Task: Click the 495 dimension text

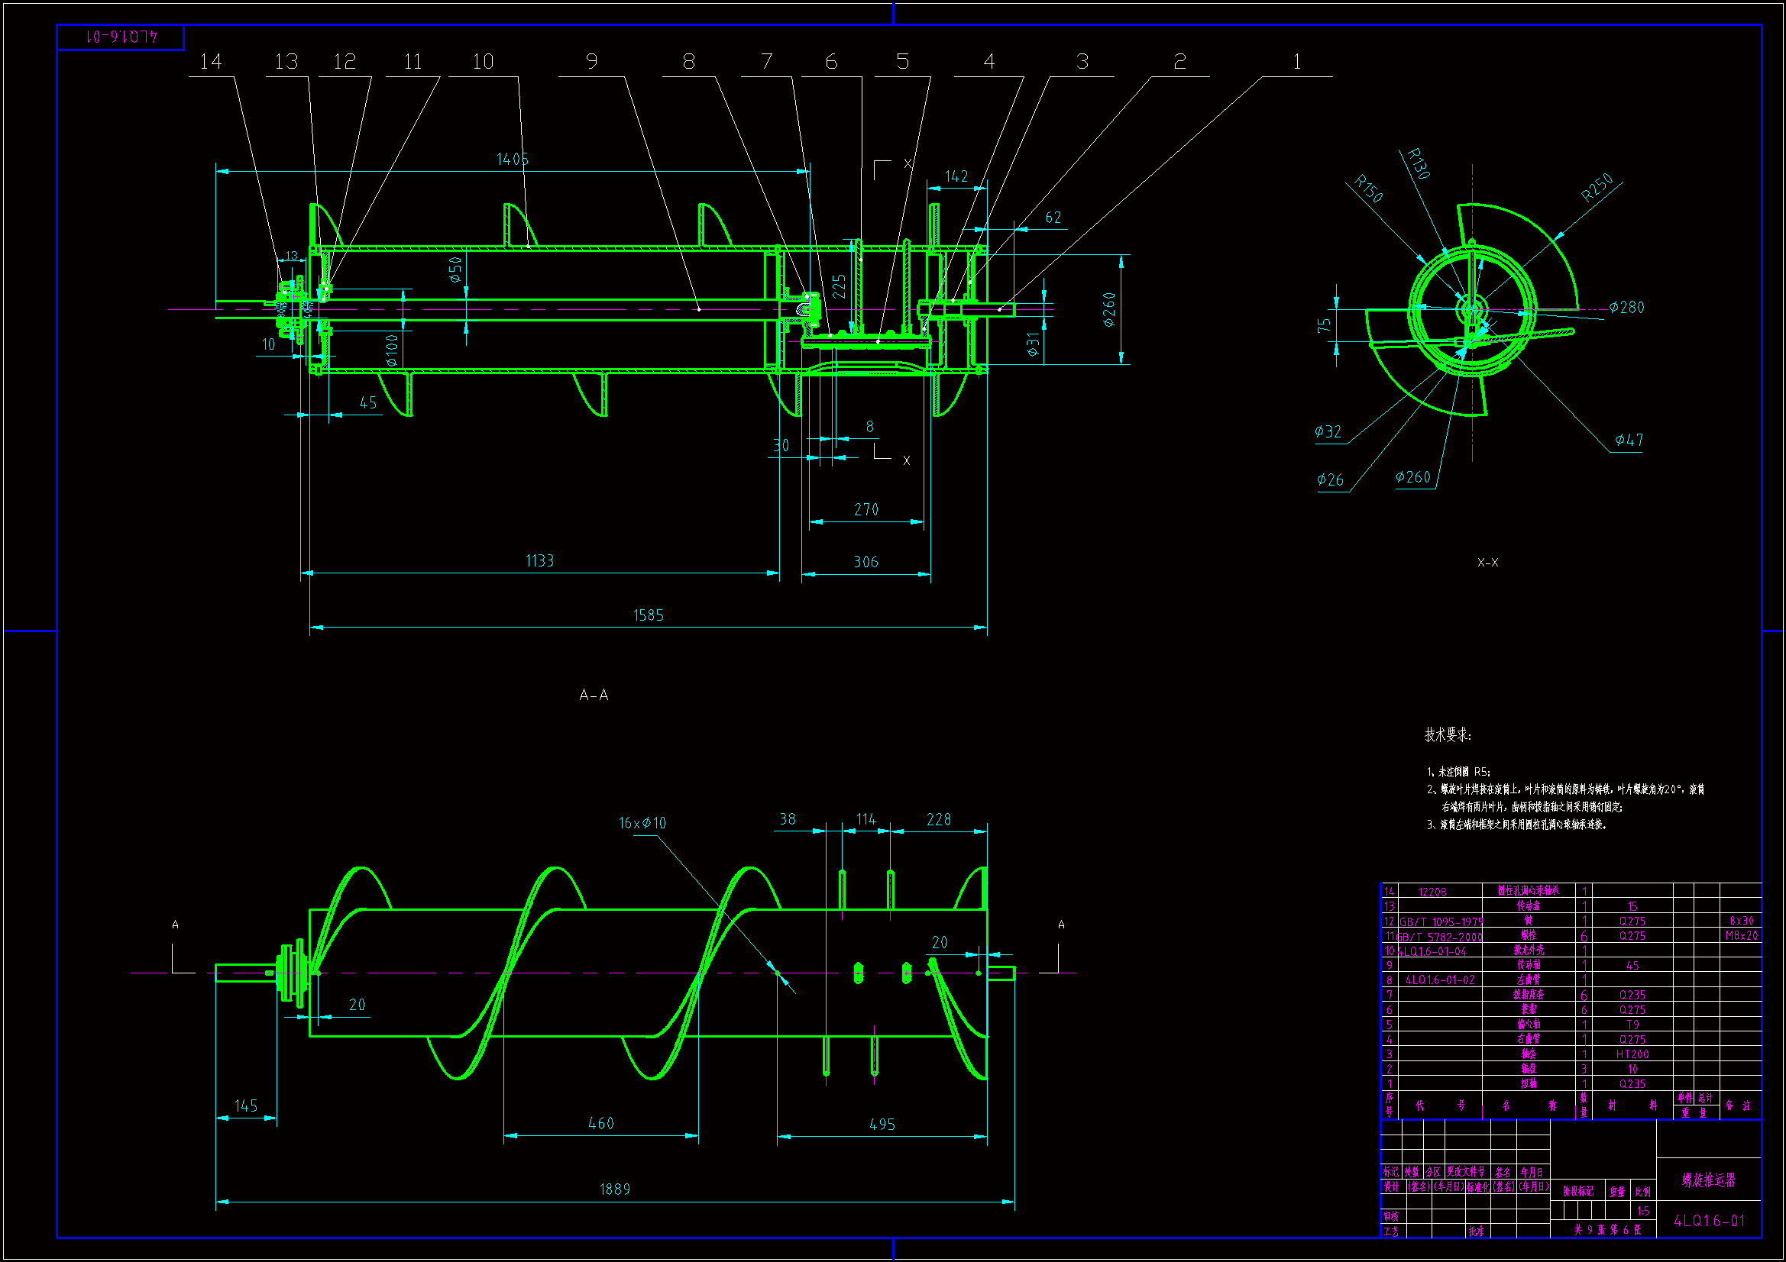Action: pyautogui.click(x=882, y=1124)
